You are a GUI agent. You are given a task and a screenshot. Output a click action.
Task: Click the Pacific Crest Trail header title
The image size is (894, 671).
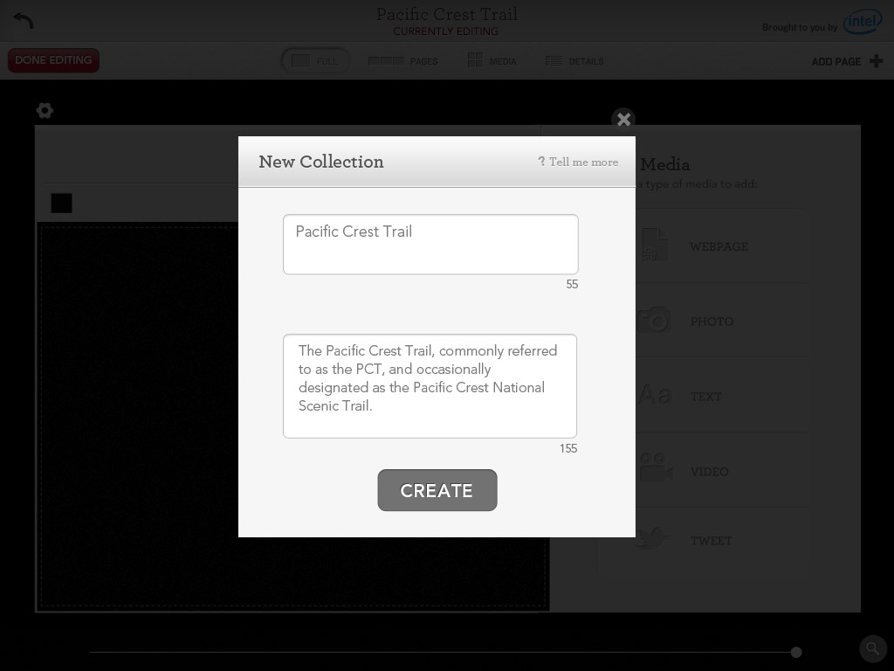tap(447, 14)
